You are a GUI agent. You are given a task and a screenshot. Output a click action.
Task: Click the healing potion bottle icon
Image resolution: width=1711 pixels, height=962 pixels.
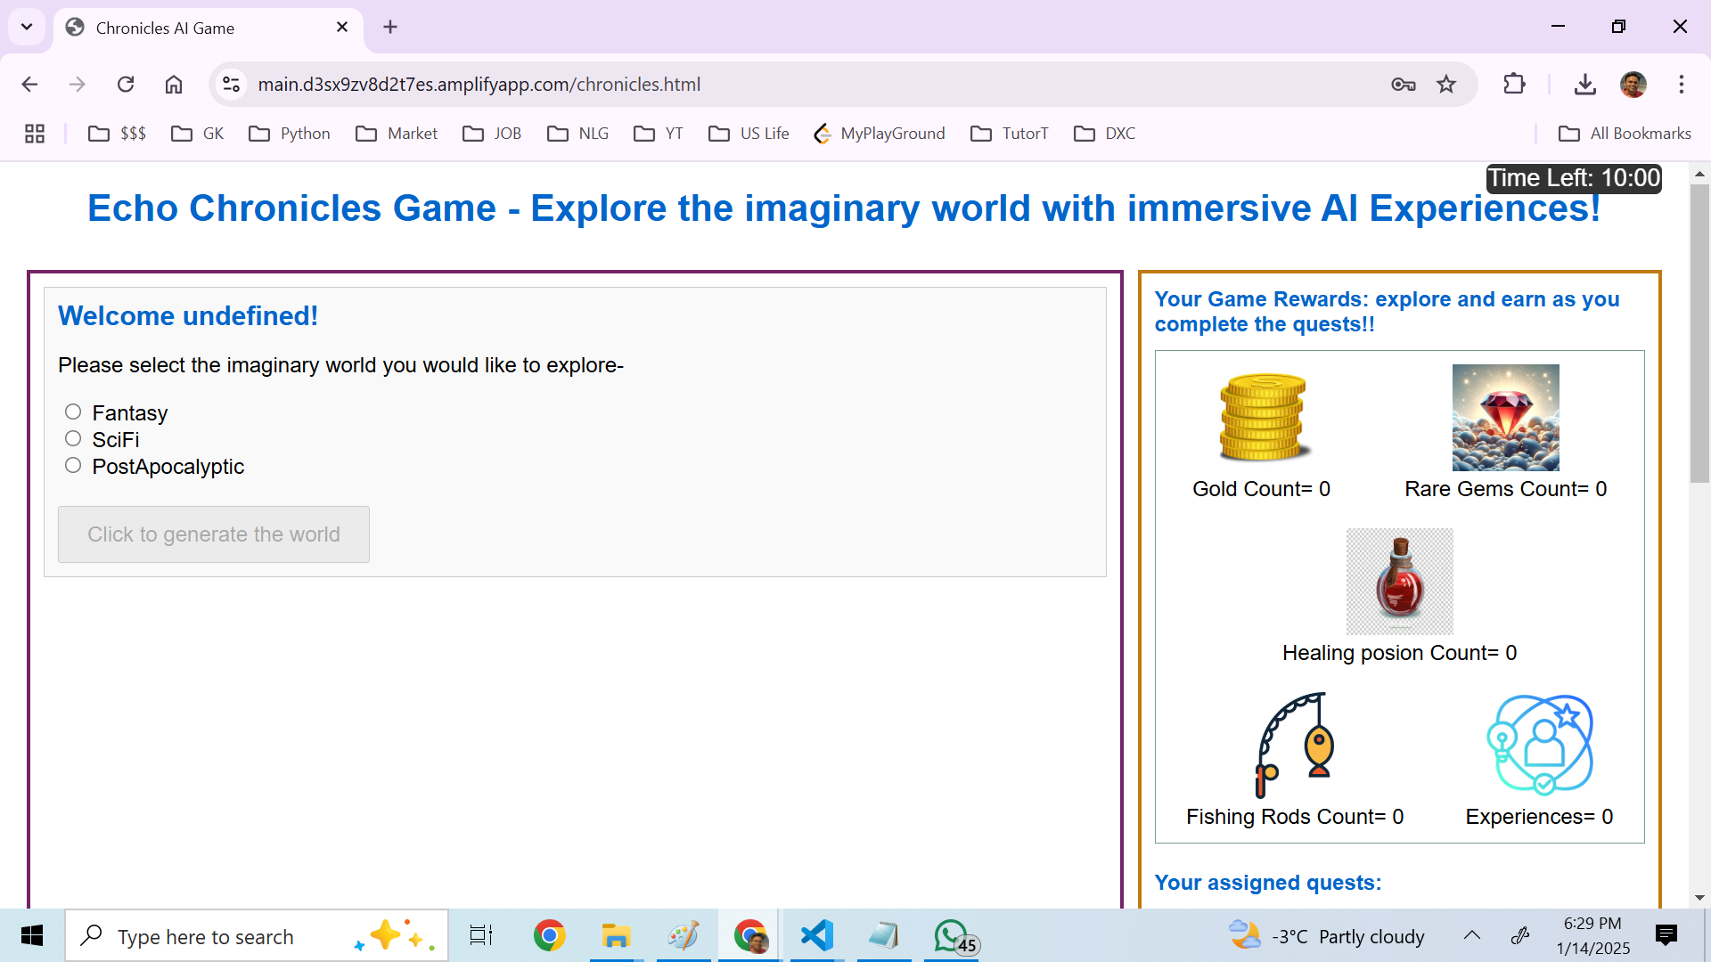coord(1399,581)
